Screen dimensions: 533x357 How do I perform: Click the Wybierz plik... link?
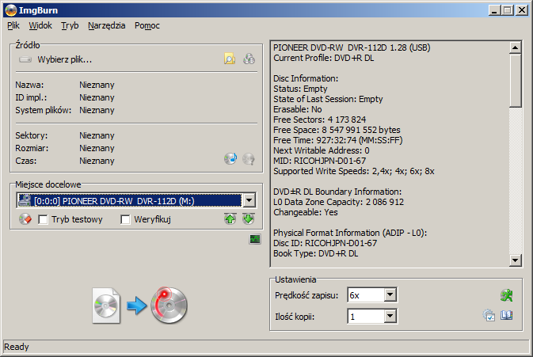click(65, 60)
